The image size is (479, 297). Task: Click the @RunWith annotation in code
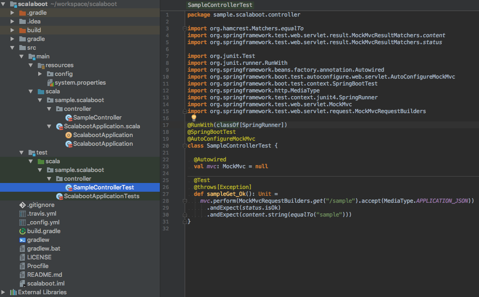200,125
